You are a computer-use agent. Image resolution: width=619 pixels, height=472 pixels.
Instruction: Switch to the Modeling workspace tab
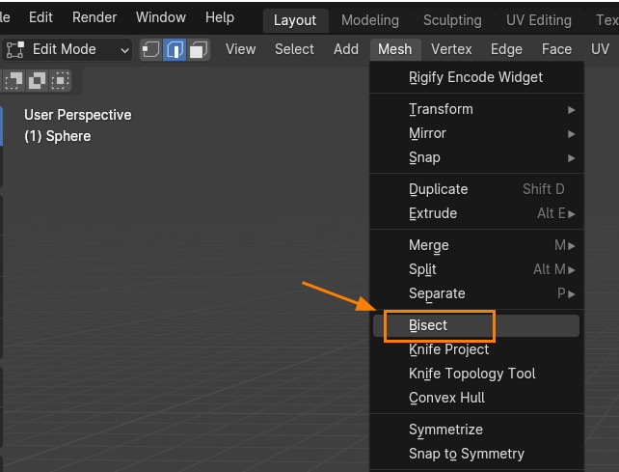tap(370, 20)
